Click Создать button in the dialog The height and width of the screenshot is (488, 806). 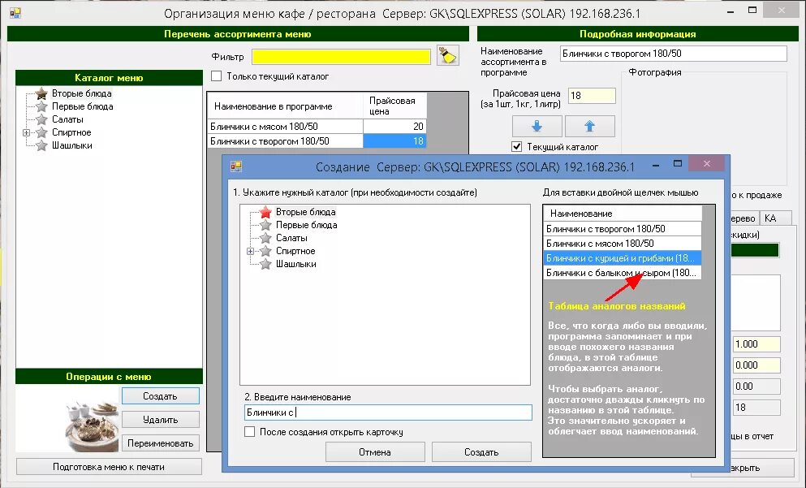click(x=481, y=452)
